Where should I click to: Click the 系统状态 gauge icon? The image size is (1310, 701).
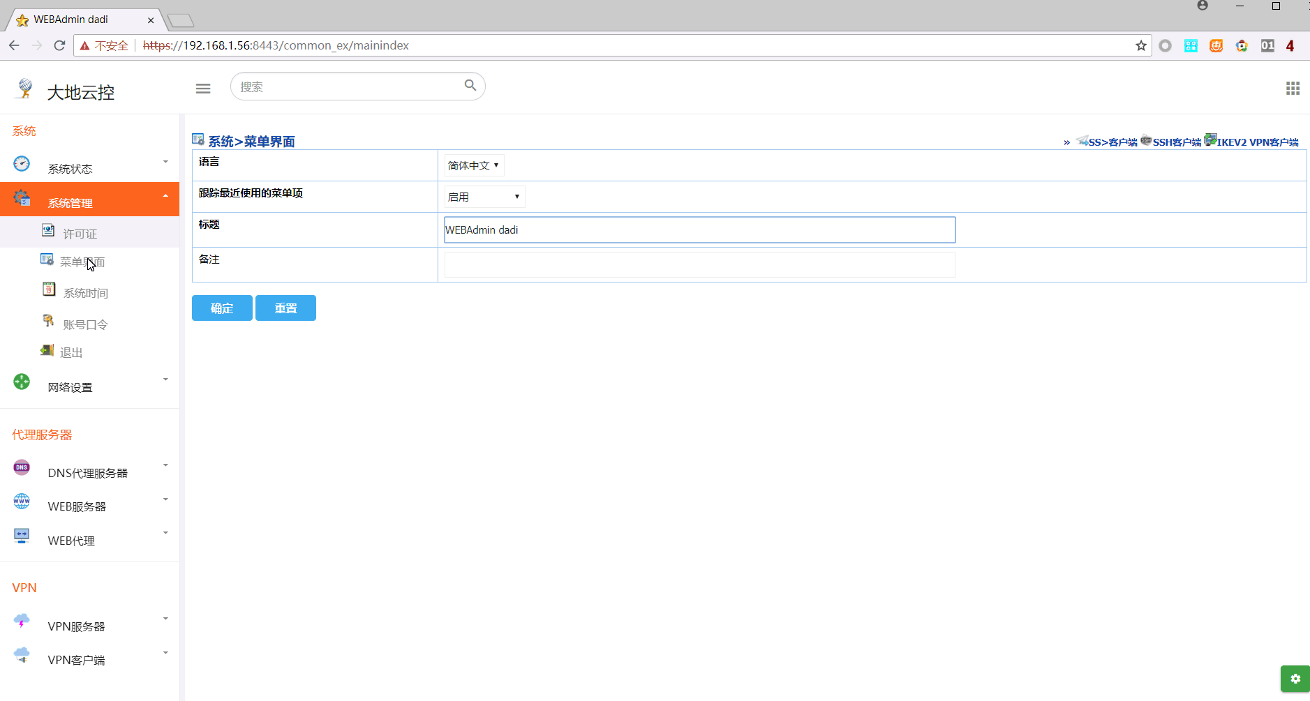pyautogui.click(x=22, y=164)
